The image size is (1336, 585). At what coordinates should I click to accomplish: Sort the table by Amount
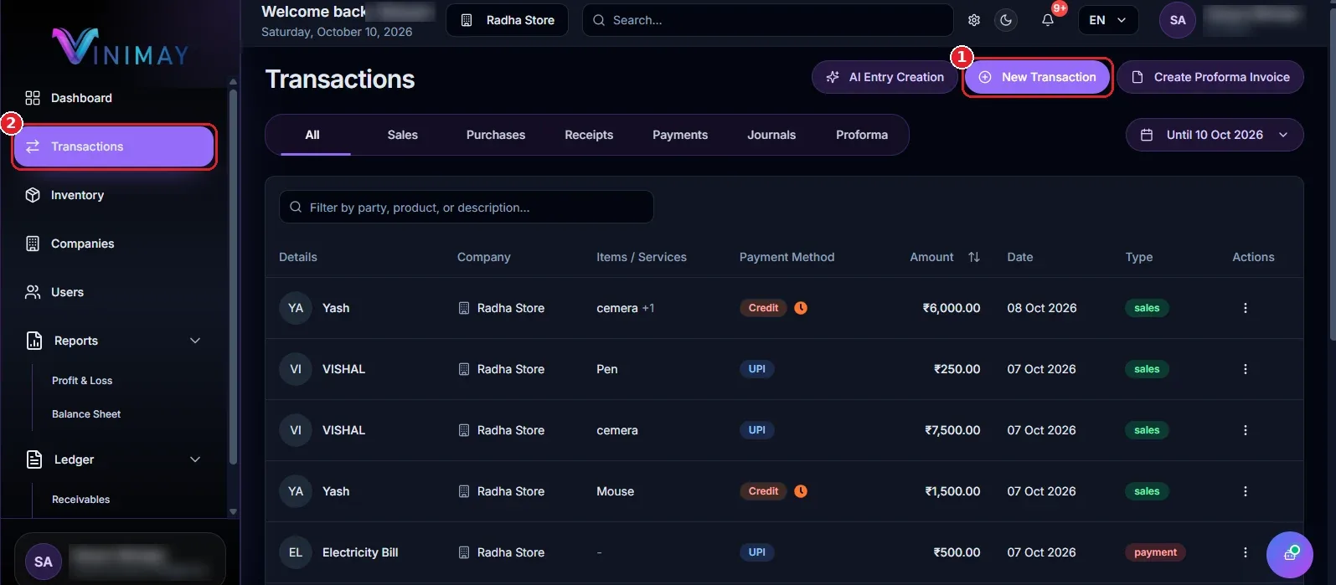(973, 257)
